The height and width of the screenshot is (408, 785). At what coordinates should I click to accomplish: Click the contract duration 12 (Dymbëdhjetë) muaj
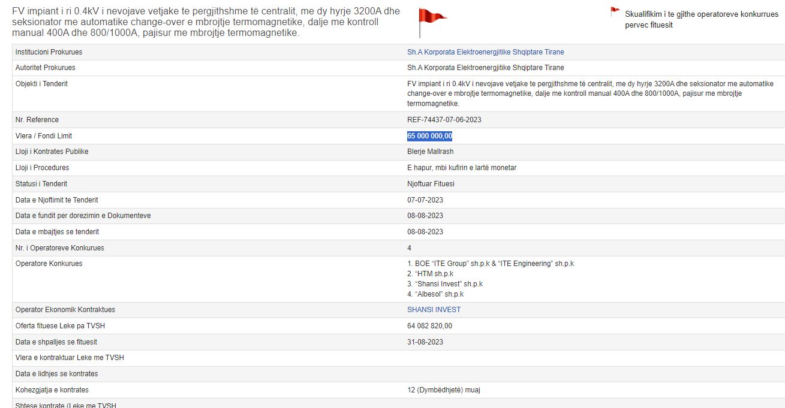pos(443,390)
